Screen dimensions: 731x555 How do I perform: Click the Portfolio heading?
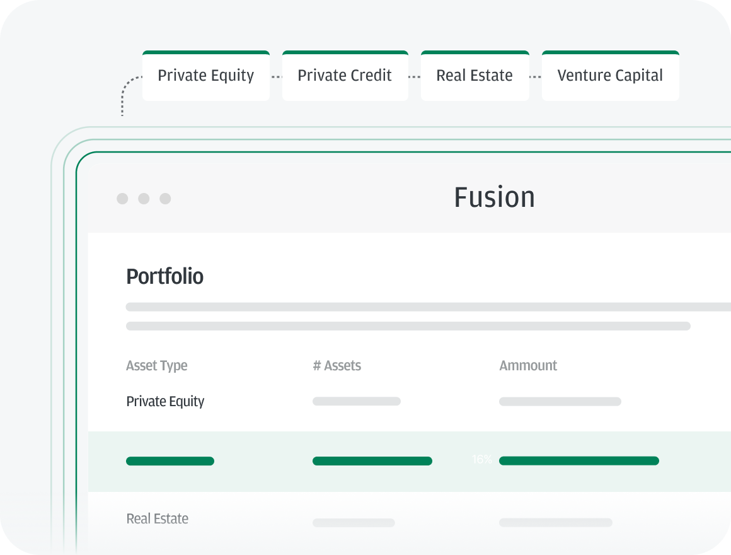click(x=165, y=276)
